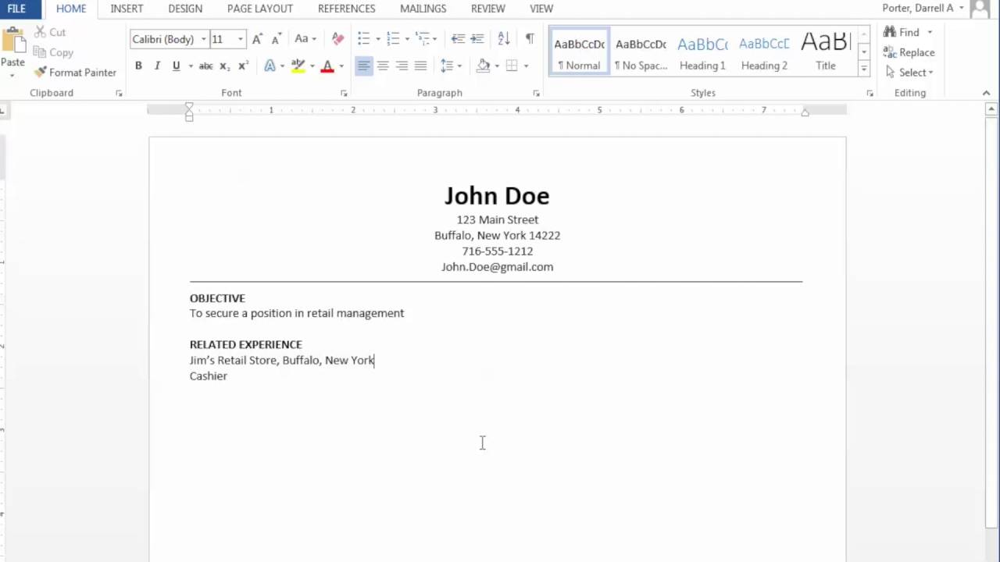Open the FILE tab

pos(17,9)
